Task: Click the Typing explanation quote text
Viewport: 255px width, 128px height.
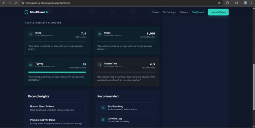Action: tap(56, 78)
